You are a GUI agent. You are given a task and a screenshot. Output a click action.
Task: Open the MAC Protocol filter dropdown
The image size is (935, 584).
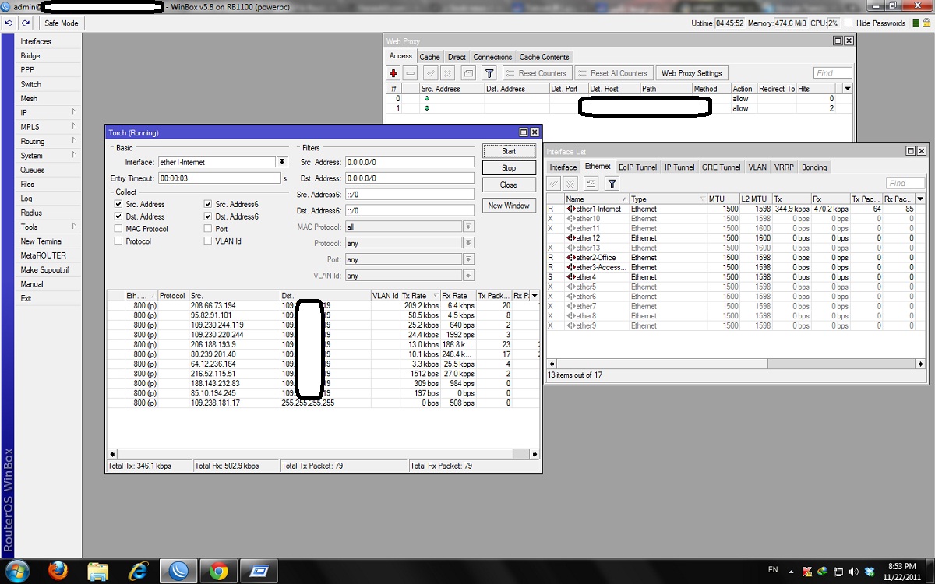(468, 227)
